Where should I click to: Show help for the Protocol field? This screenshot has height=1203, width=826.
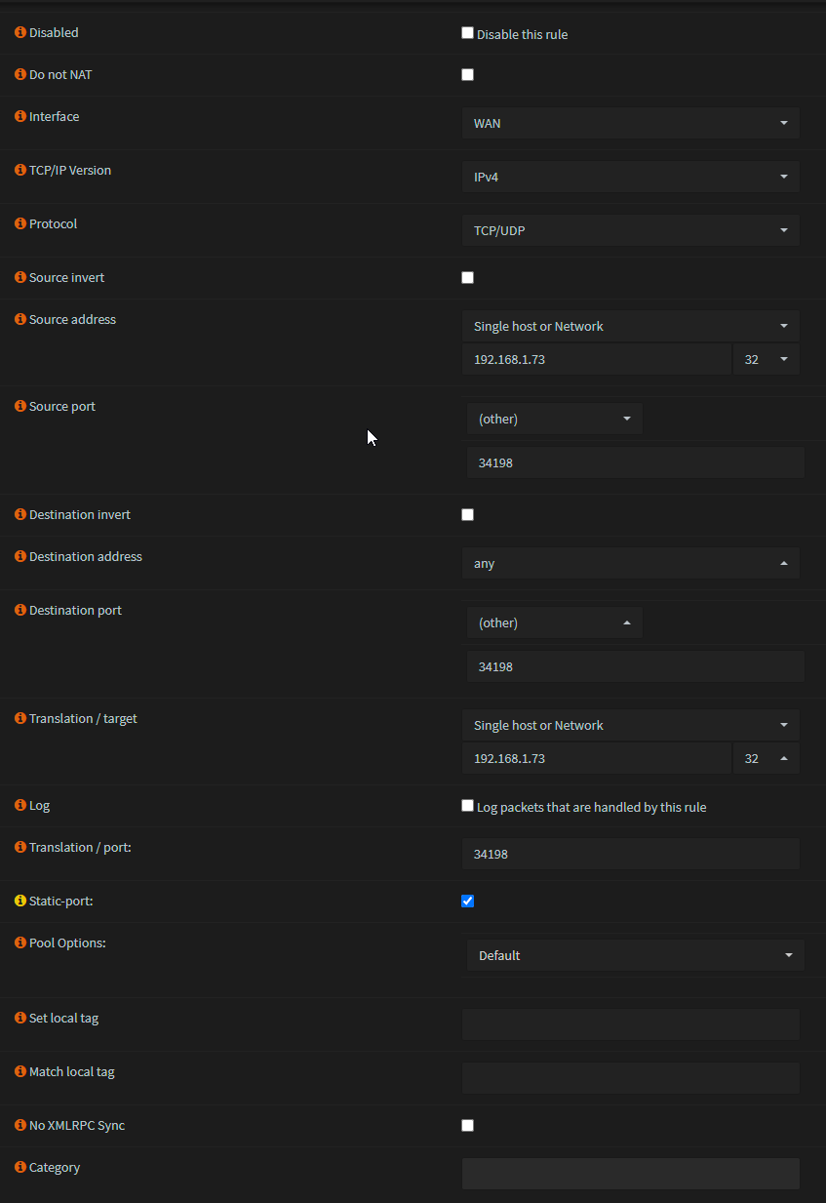(x=20, y=224)
